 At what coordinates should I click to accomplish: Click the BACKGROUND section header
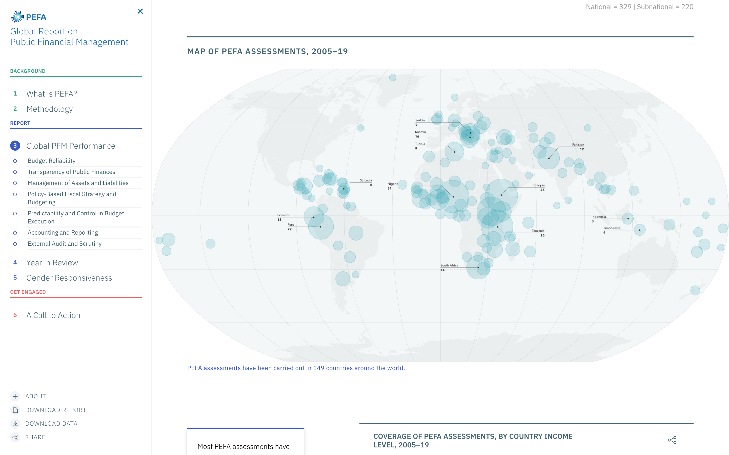(28, 71)
